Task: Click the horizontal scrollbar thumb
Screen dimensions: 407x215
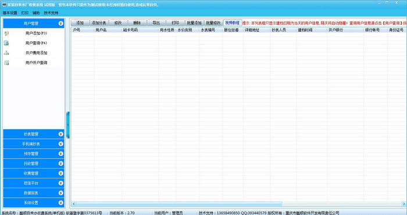Action: pyautogui.click(x=179, y=204)
